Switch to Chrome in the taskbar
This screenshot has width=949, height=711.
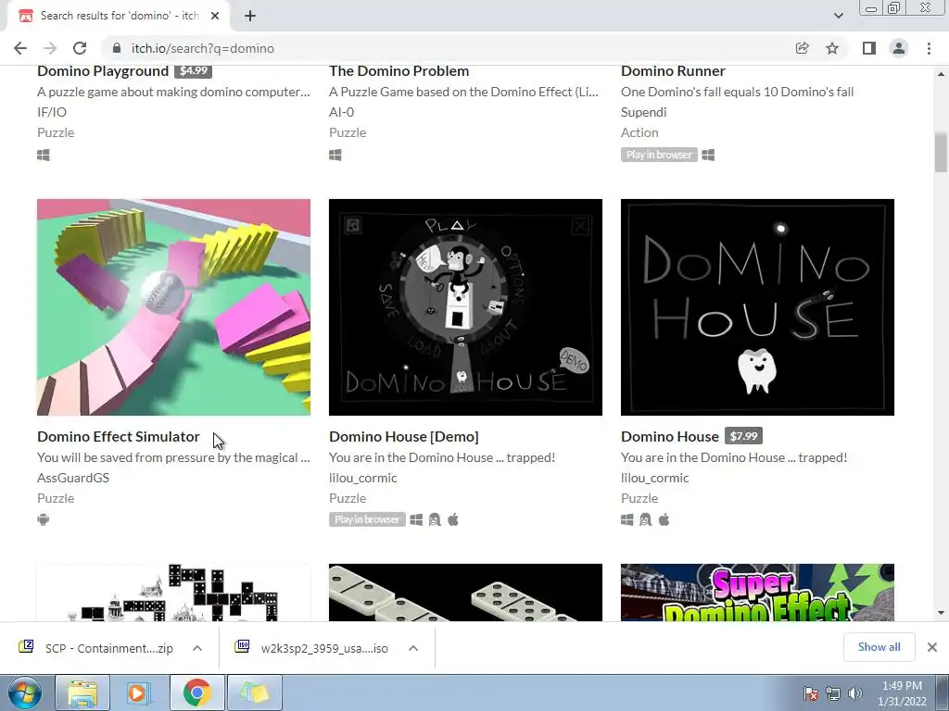pyautogui.click(x=196, y=692)
